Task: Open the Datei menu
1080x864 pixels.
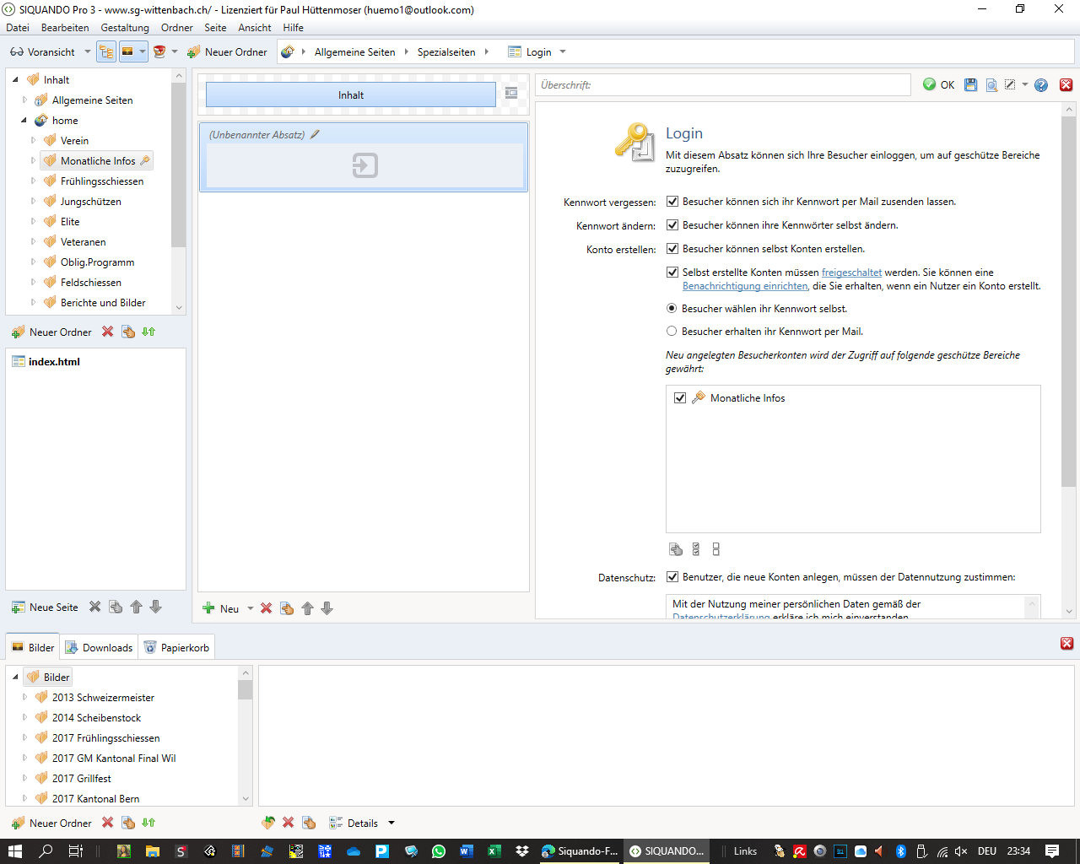Action: click(x=18, y=28)
